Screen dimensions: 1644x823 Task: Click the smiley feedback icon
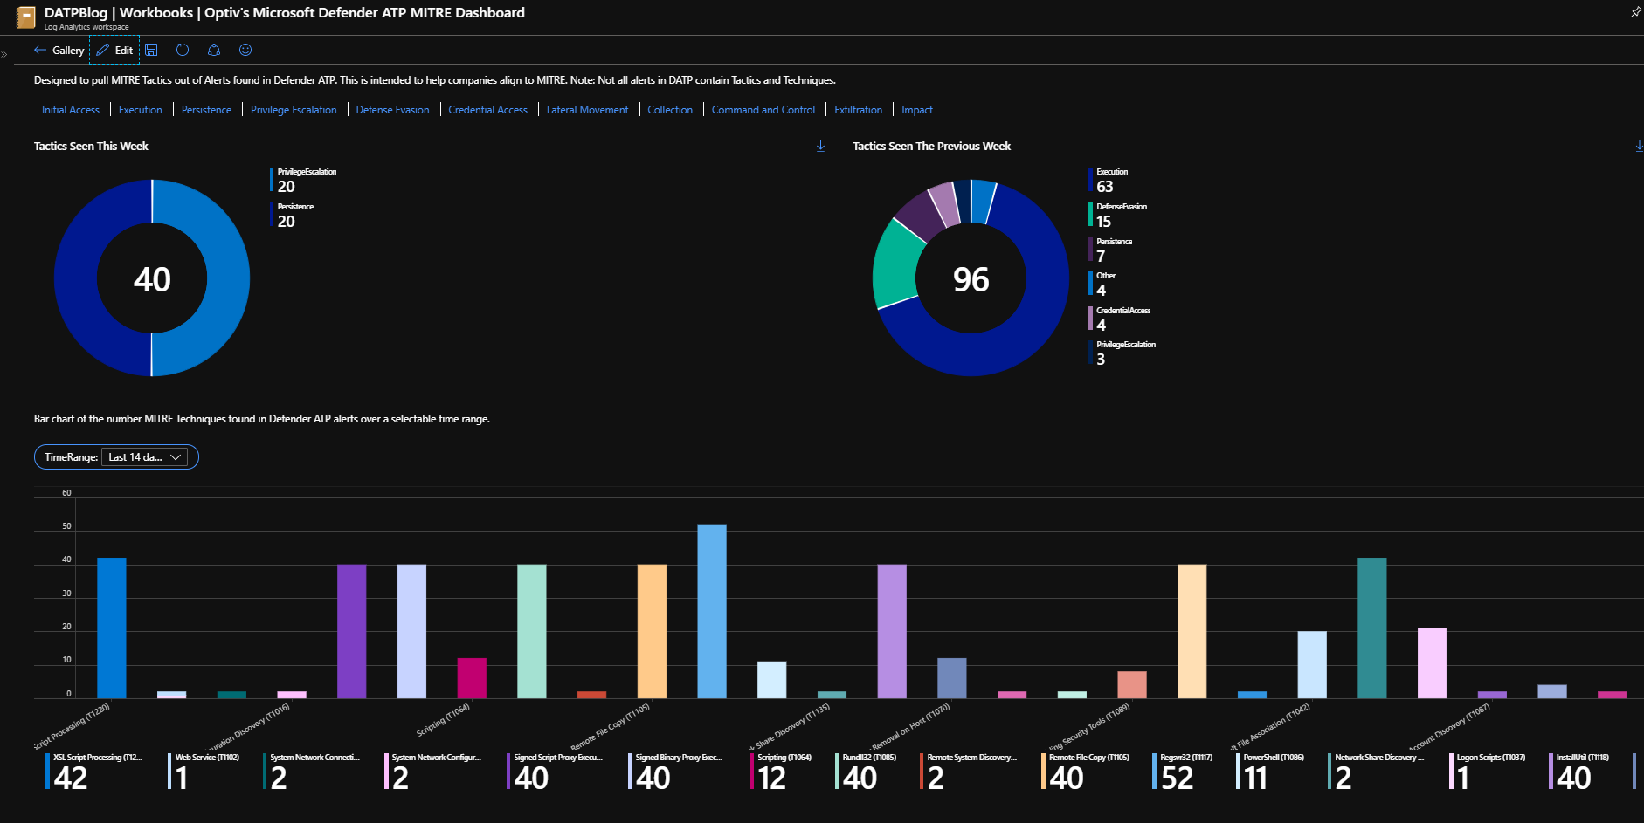pos(245,50)
